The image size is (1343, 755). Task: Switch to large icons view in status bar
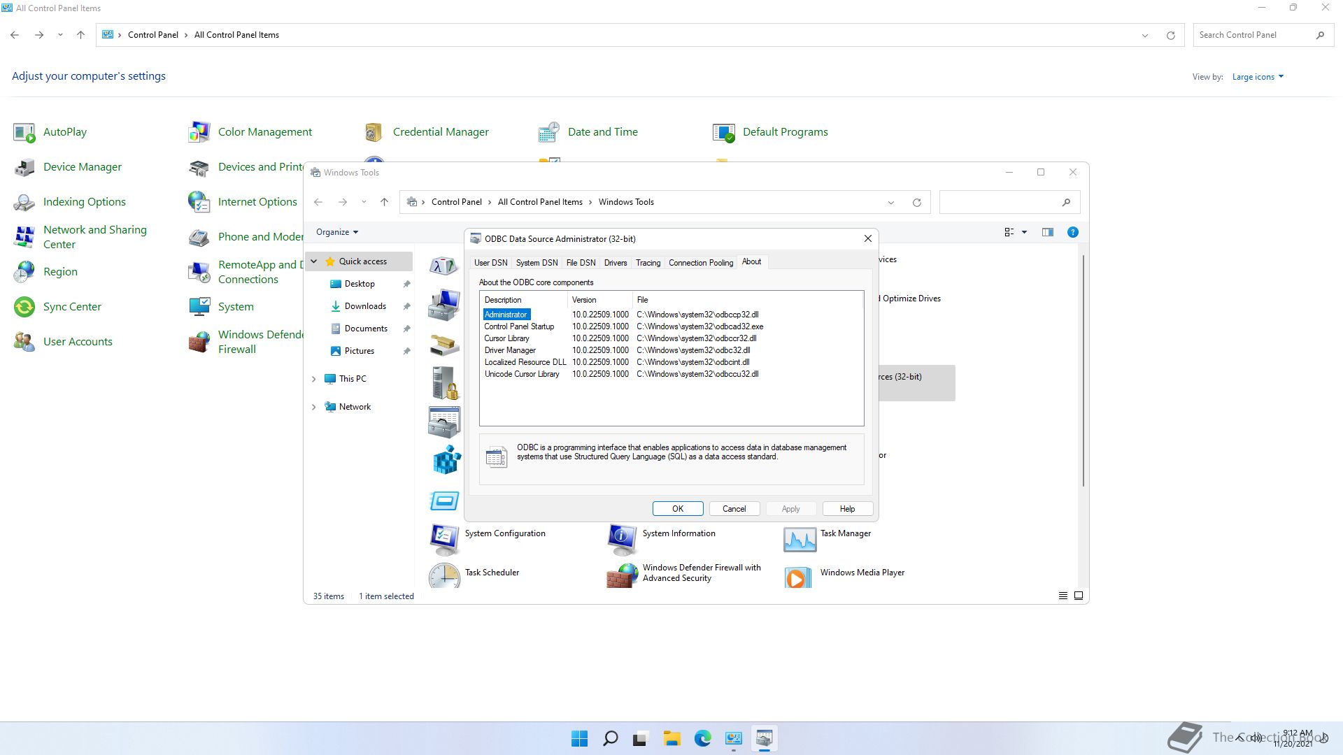pyautogui.click(x=1079, y=596)
